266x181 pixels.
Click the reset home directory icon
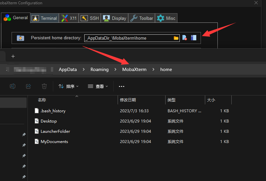[185, 38]
